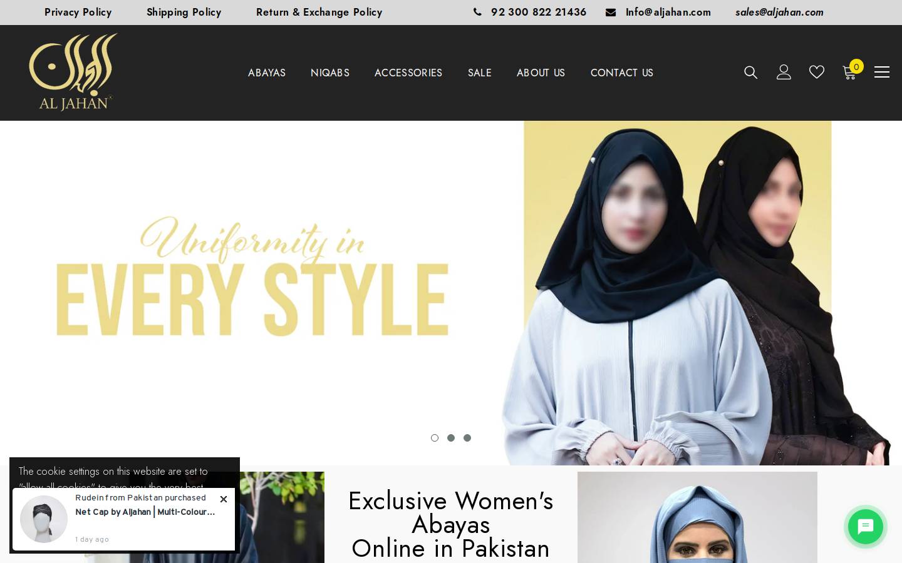The image size is (902, 563).
Task: Open the hamburger menu icon
Action: [882, 72]
